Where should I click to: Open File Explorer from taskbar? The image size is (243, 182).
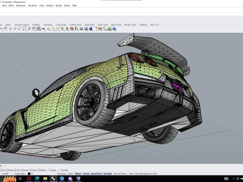point(45,178)
